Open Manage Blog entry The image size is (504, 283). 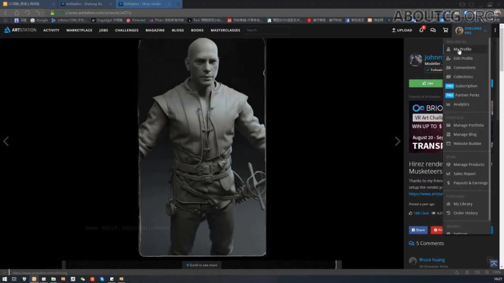pyautogui.click(x=466, y=134)
